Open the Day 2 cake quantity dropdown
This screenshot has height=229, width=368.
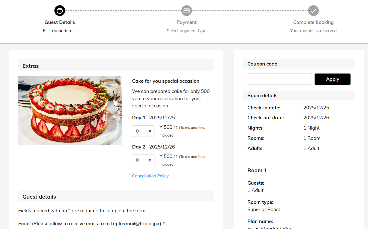(143, 160)
